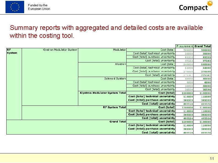218x163 pixels.
Task: Click the 'Klystron Modulator System' cell
Action: 50,77
